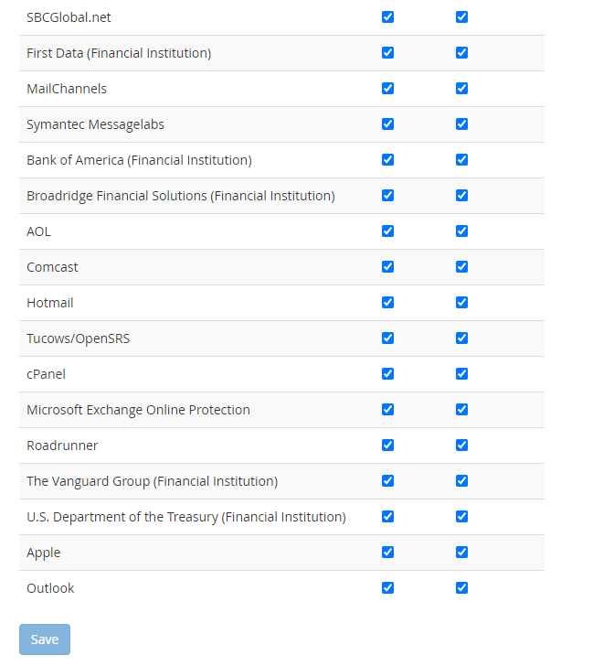Toggle first checkbox in Comcast row
This screenshot has height=666, width=614.
(387, 267)
